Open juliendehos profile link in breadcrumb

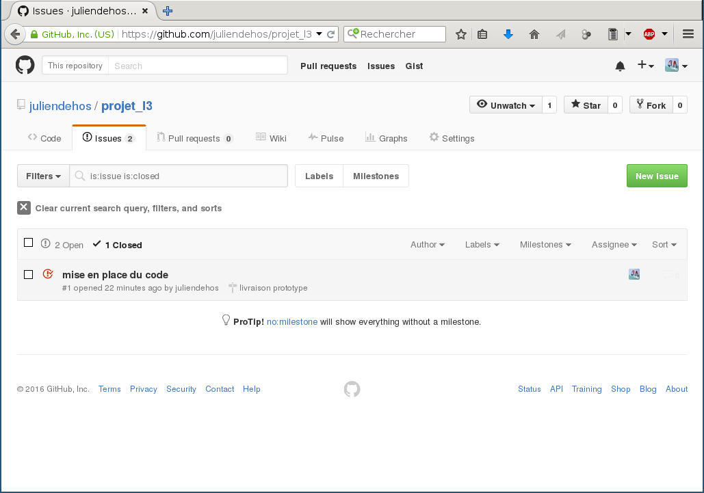(60, 106)
